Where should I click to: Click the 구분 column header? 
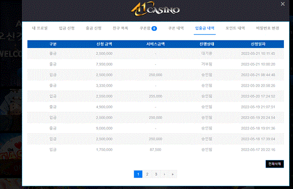[53, 44]
